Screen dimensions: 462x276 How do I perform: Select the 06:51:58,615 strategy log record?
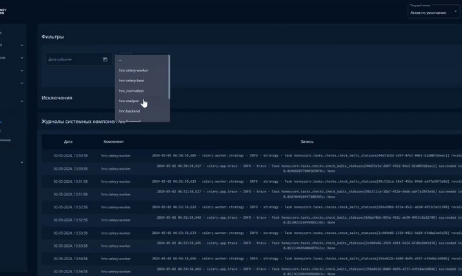(x=252, y=181)
